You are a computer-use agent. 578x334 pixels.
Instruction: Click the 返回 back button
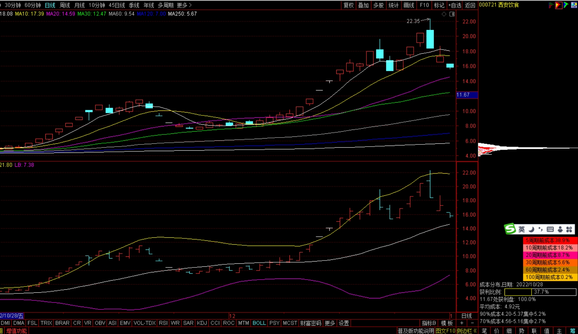pyautogui.click(x=470, y=5)
